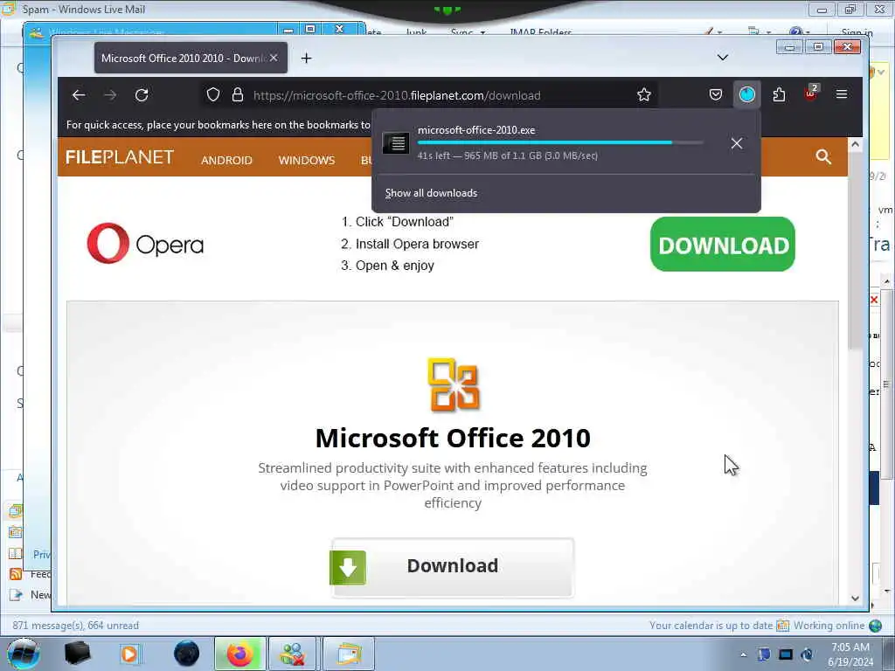895x671 pixels.
Task: Open the ANDROID category
Action: click(226, 161)
